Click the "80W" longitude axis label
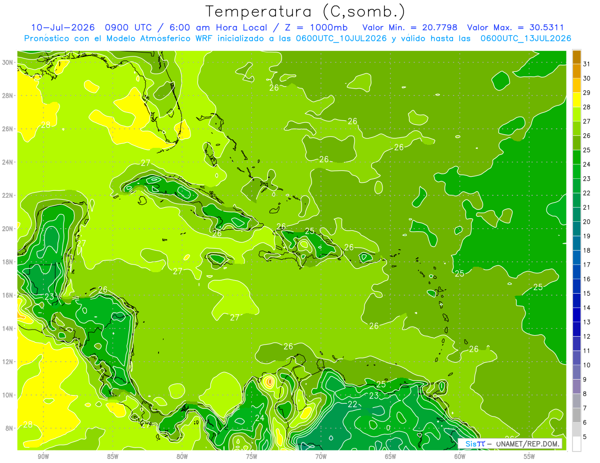Image resolution: width=600 pixels, height=463 pixels. point(182,457)
